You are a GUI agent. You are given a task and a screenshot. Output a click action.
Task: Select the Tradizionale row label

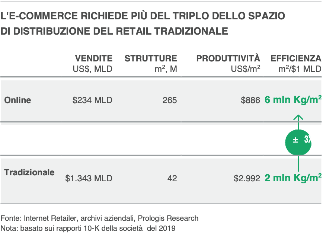(29, 172)
